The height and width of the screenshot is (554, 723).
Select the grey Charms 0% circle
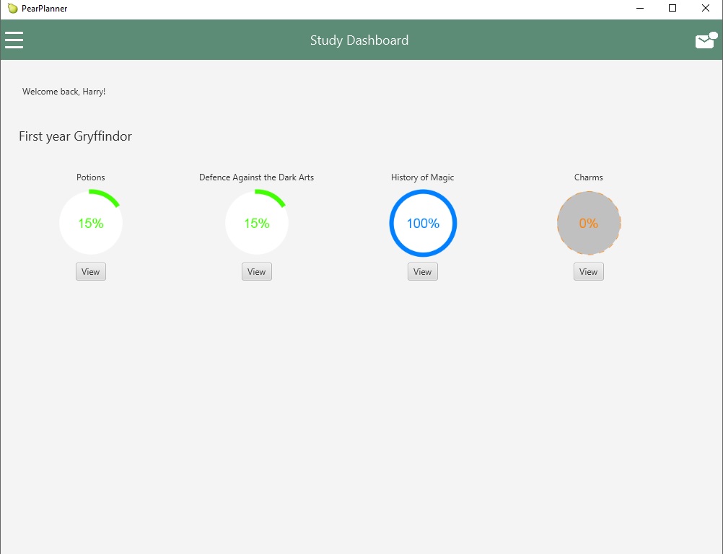pos(589,223)
